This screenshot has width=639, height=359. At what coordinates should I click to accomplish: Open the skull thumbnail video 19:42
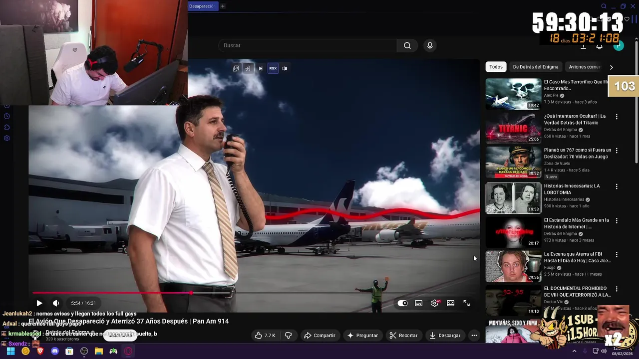(x=513, y=94)
